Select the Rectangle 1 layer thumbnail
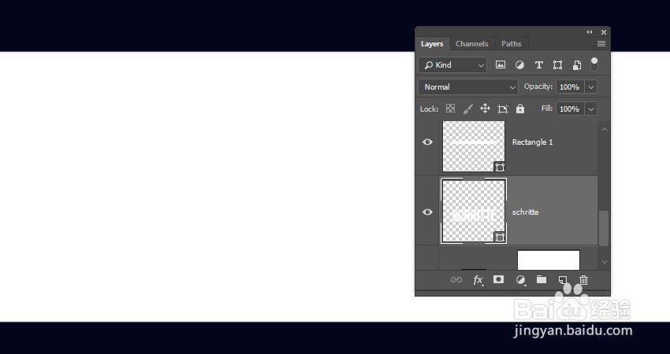Viewport: 670px width, 354px height. (474, 146)
